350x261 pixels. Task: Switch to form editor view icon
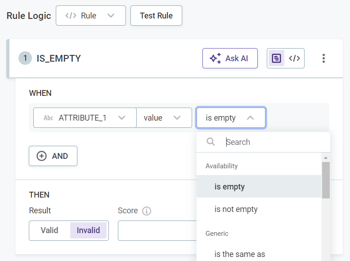pos(276,58)
